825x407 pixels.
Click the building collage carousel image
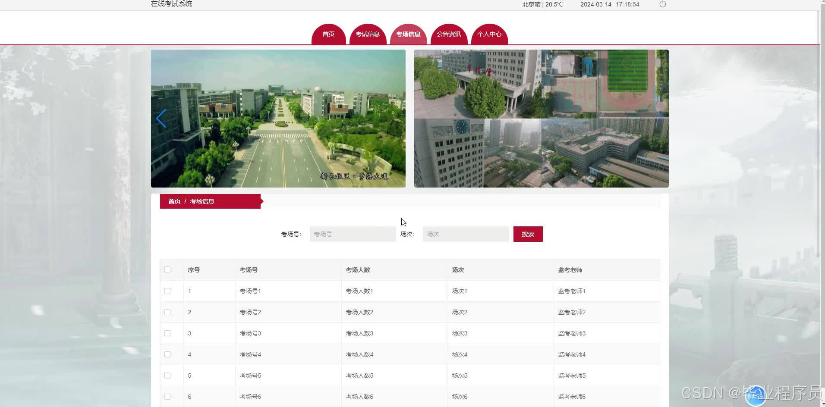click(x=542, y=119)
